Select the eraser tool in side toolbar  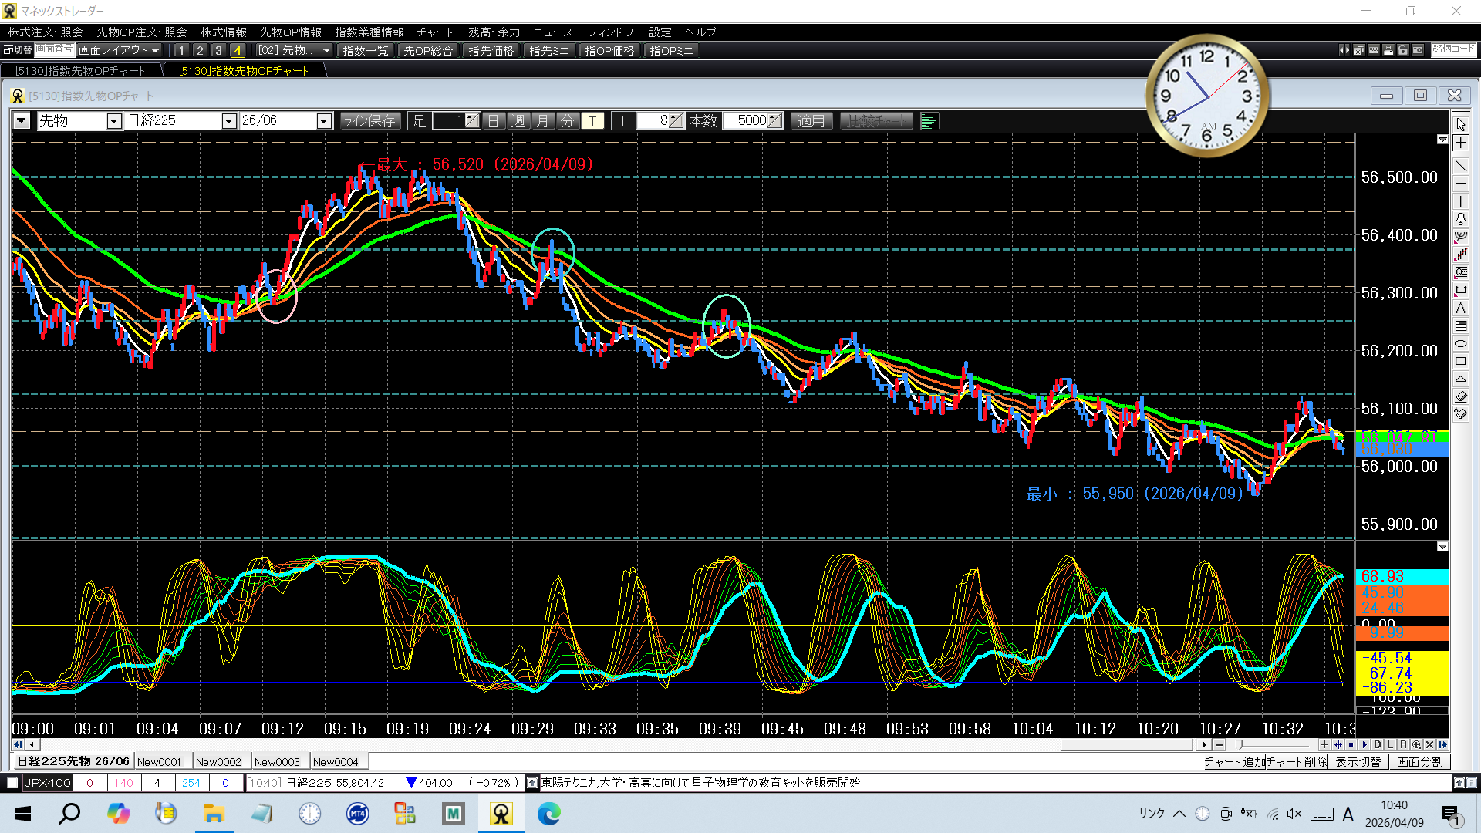[1461, 396]
